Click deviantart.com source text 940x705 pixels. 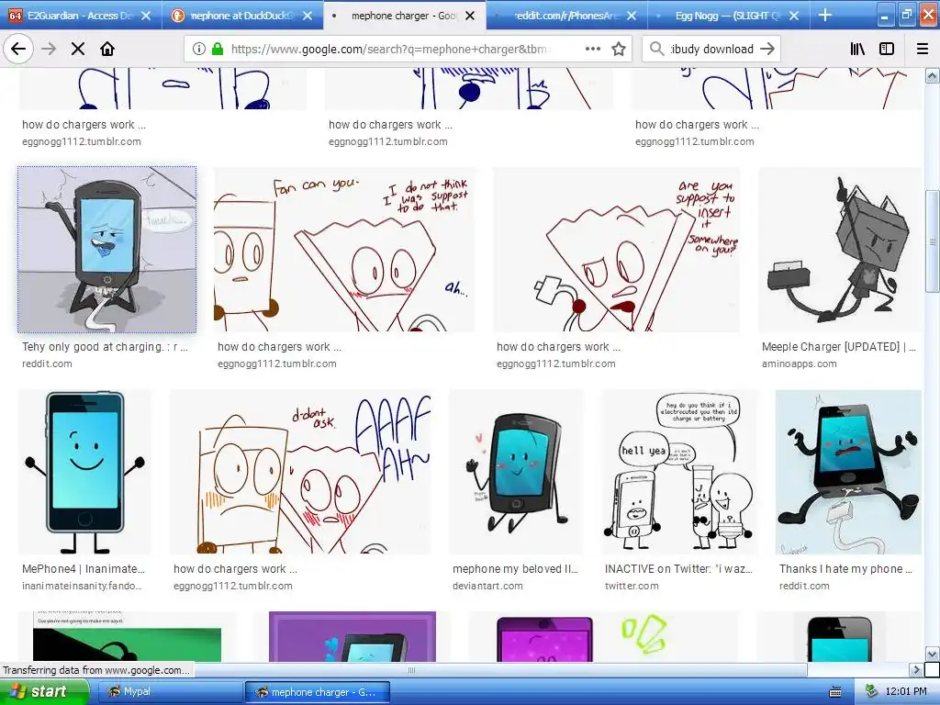(487, 587)
